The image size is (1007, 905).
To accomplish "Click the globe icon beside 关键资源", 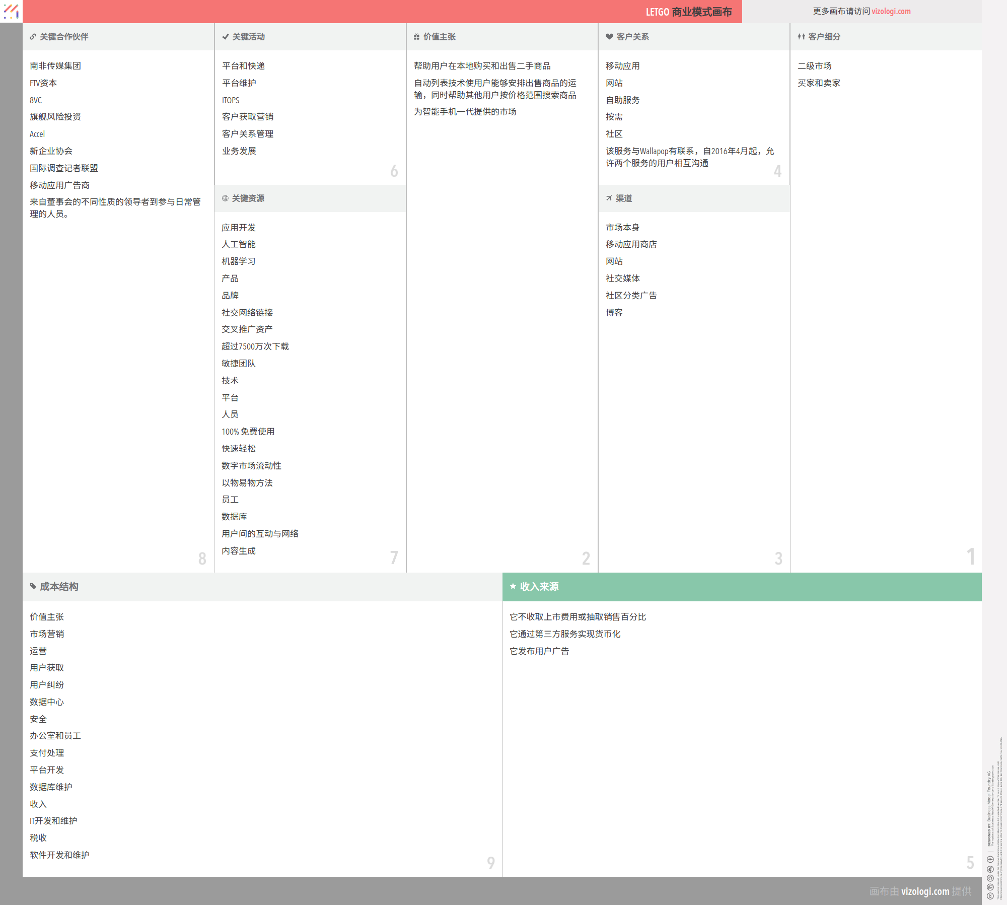I will pos(225,198).
